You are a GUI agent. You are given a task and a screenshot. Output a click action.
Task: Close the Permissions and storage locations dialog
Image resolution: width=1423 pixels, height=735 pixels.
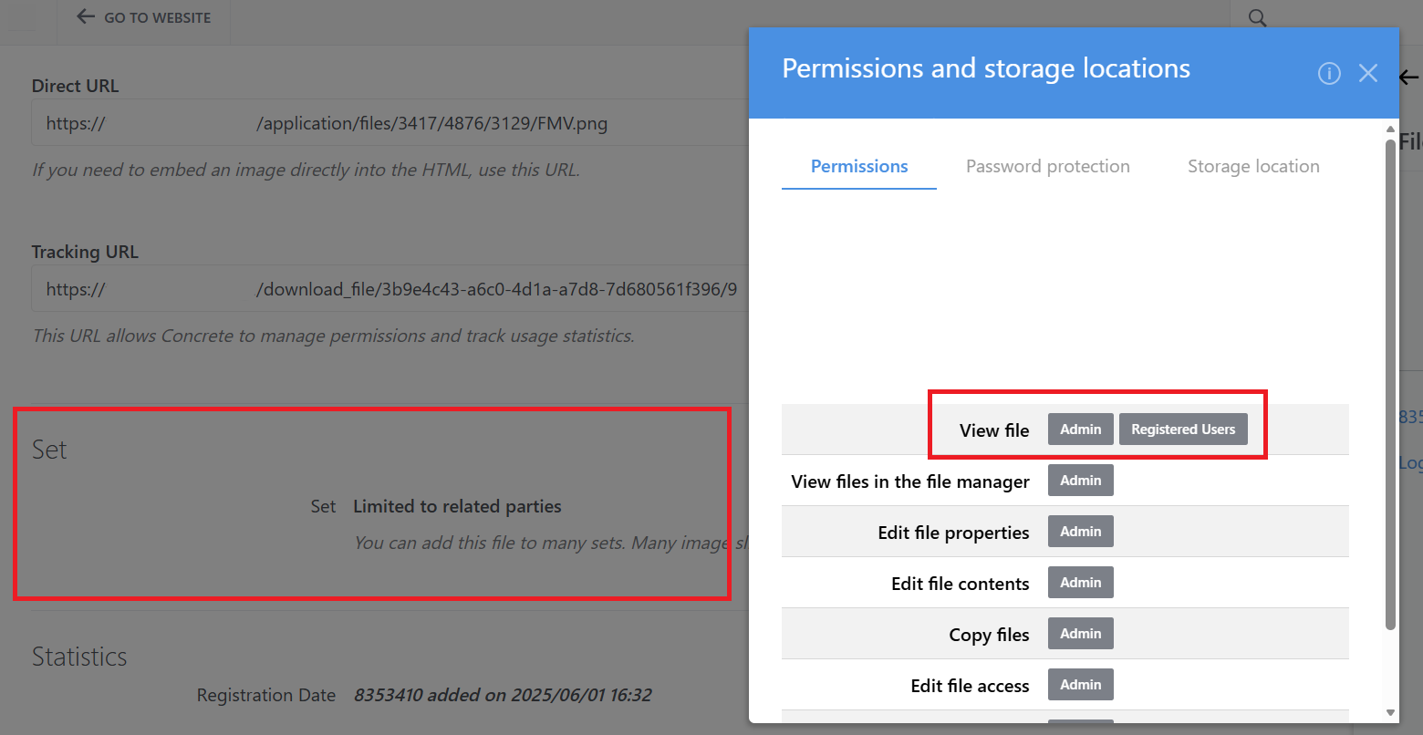pyautogui.click(x=1367, y=74)
